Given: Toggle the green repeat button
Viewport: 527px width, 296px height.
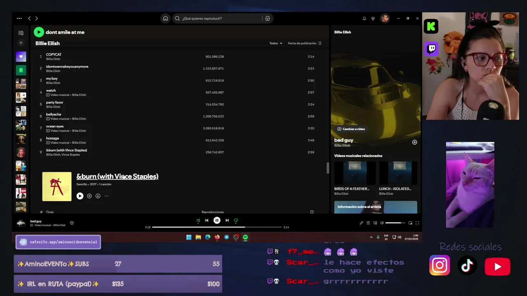Looking at the screenshot, I should tap(236, 220).
